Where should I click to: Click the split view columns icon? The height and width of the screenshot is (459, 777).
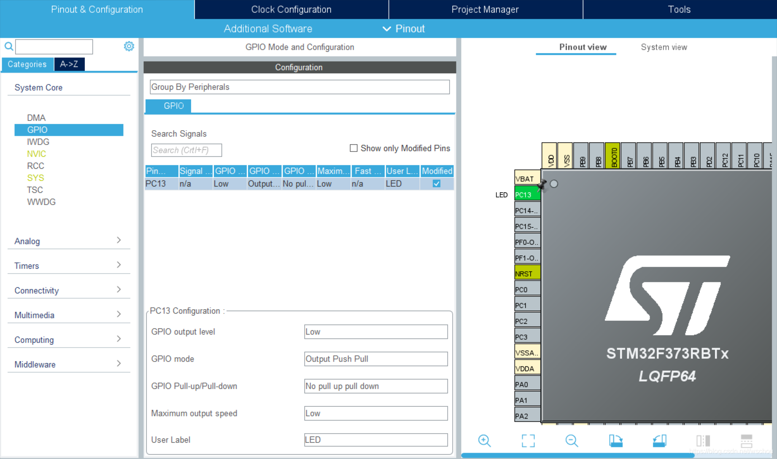click(703, 440)
